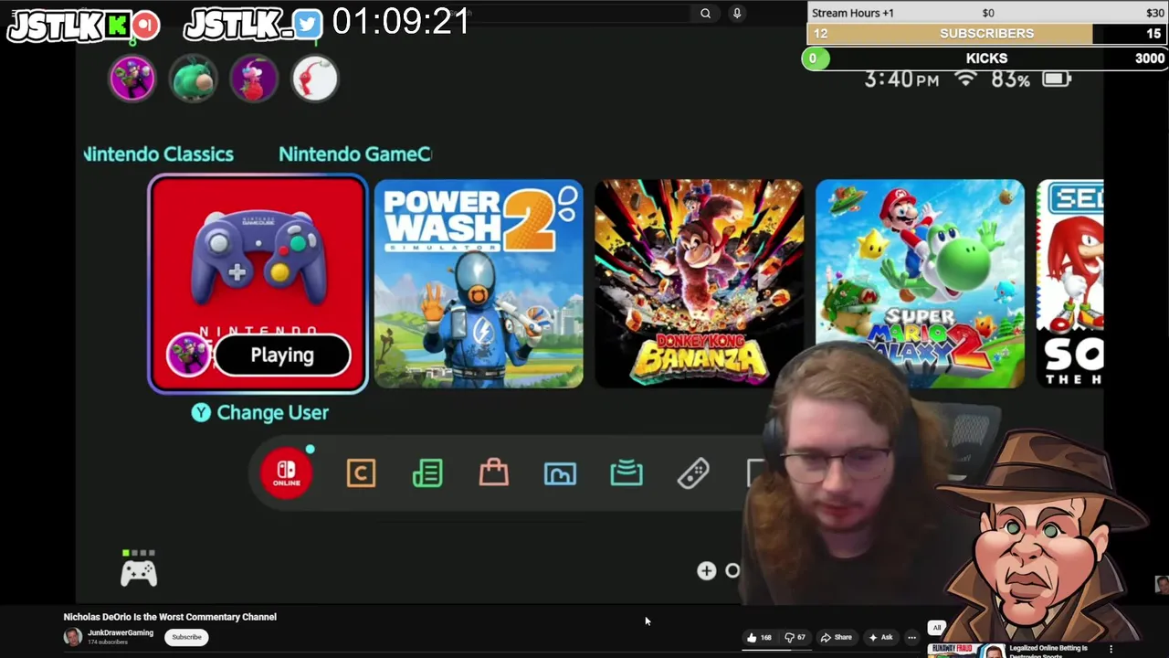Click the Twitter bird logo in overlay
Image resolution: width=1169 pixels, height=658 pixels.
coord(308,25)
